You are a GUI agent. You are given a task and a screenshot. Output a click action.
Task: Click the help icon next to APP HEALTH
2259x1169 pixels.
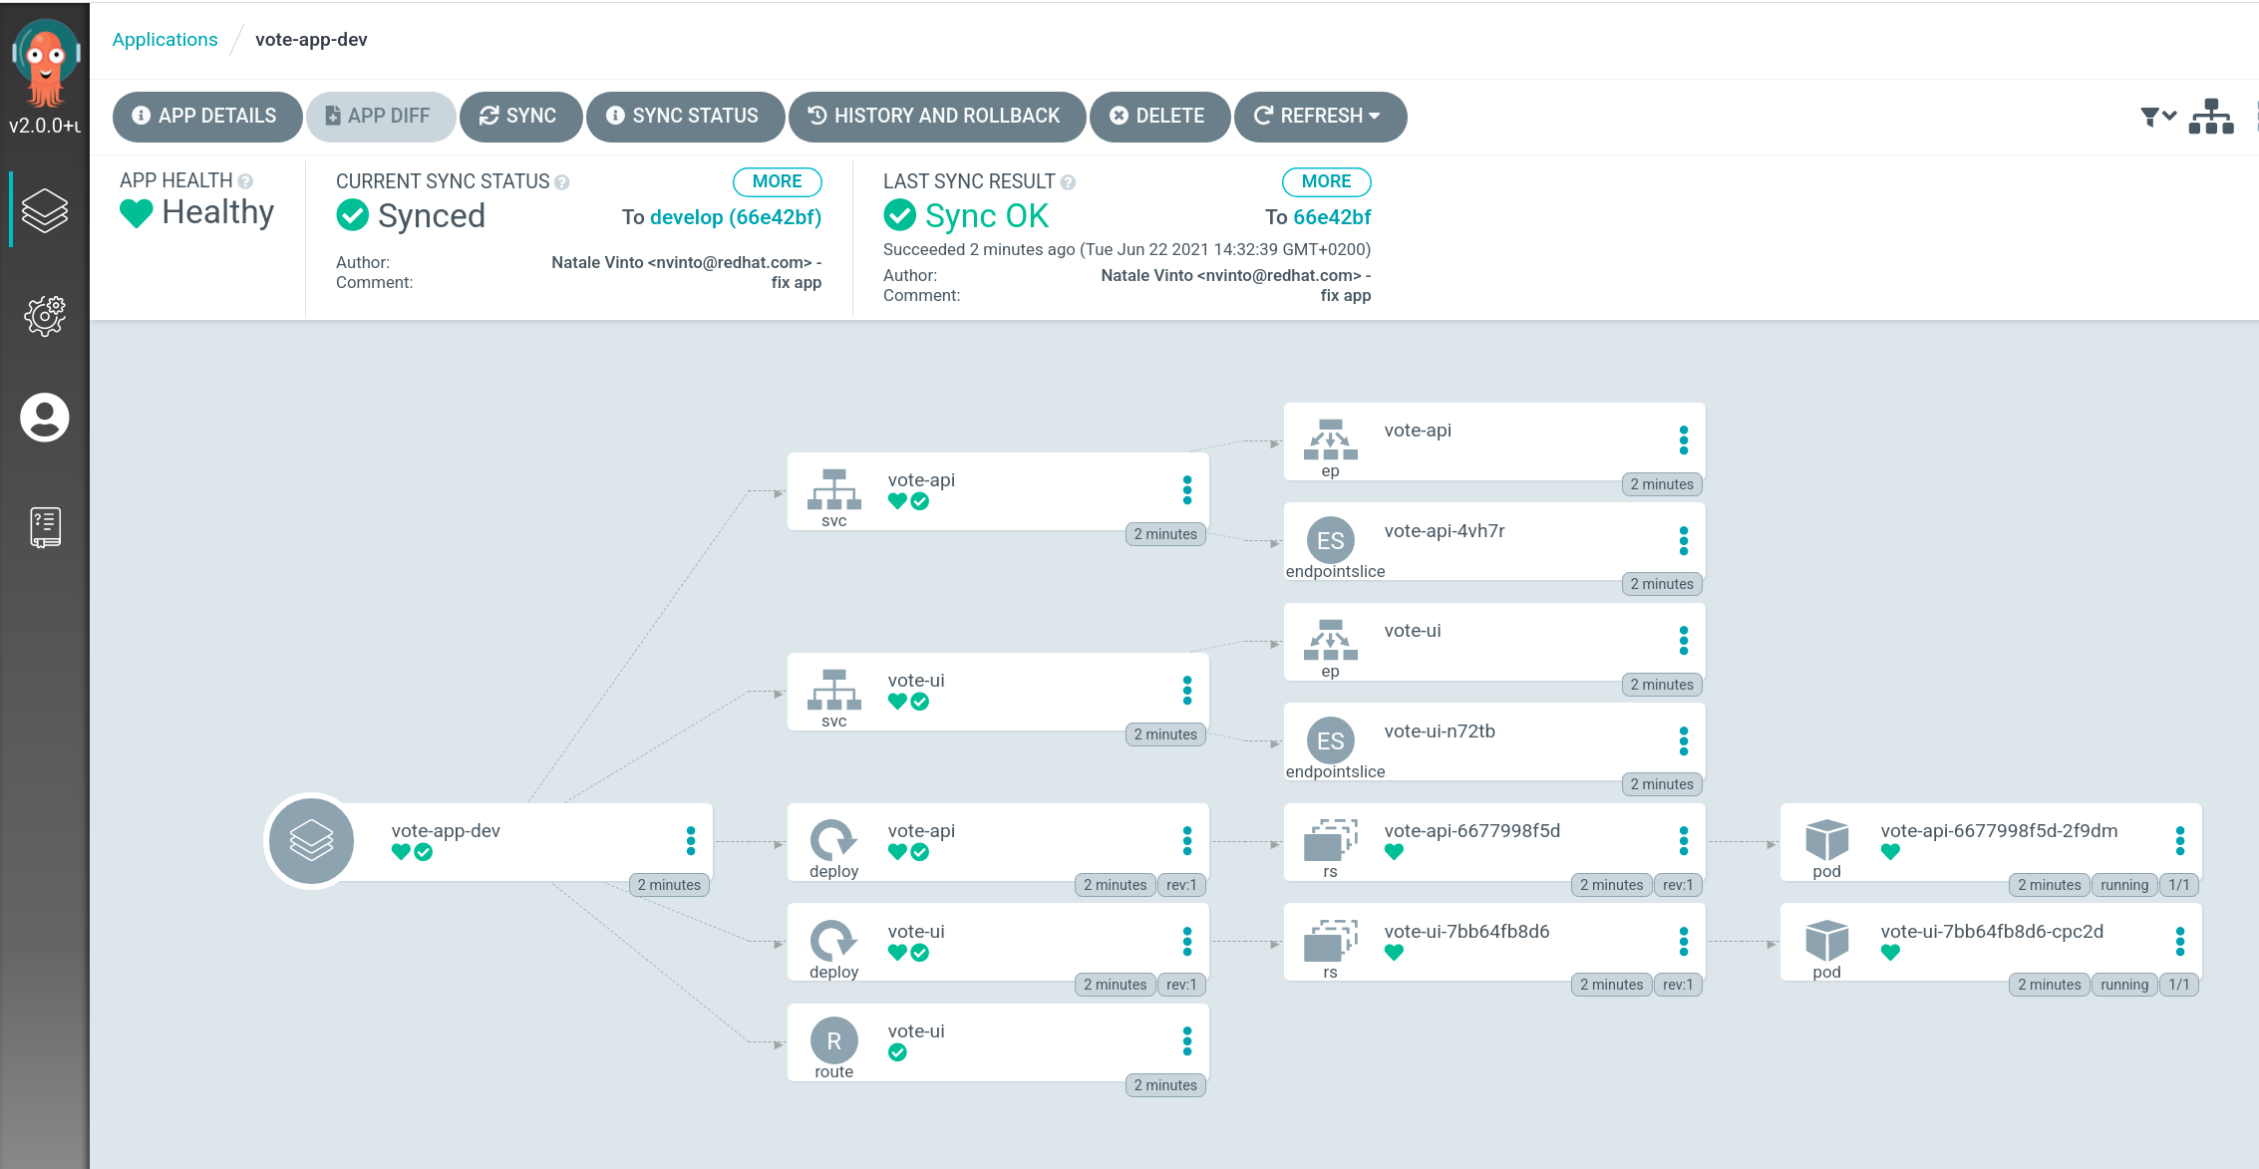point(245,181)
